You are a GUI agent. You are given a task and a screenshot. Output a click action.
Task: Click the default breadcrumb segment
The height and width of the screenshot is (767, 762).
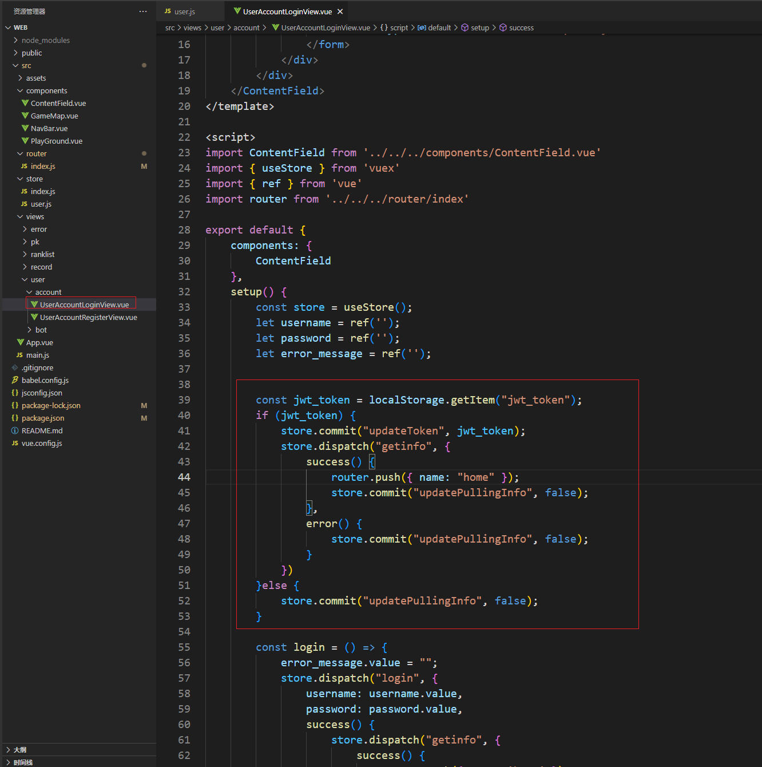[x=434, y=27]
